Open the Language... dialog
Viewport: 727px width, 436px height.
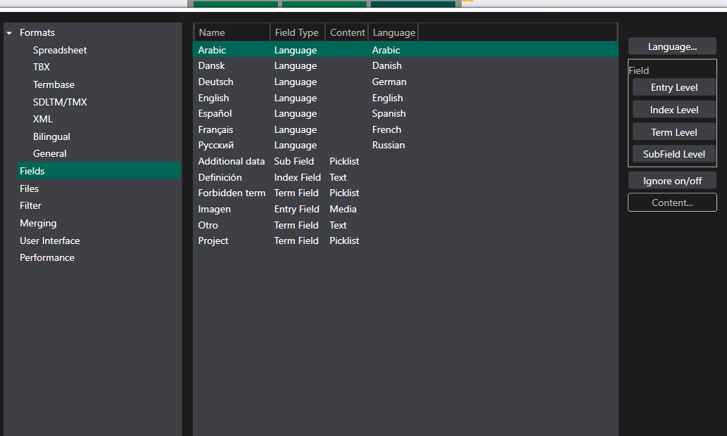671,46
